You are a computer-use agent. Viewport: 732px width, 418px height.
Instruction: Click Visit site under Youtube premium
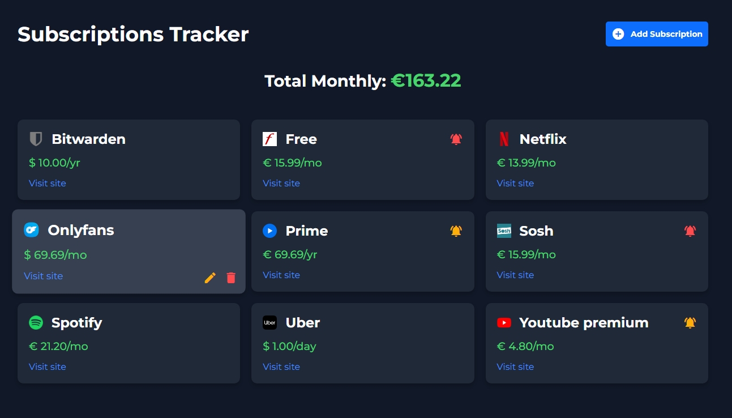coord(515,366)
